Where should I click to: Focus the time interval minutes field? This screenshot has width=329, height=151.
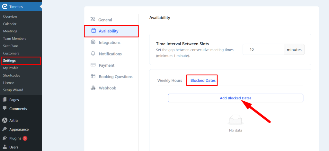(x=263, y=50)
